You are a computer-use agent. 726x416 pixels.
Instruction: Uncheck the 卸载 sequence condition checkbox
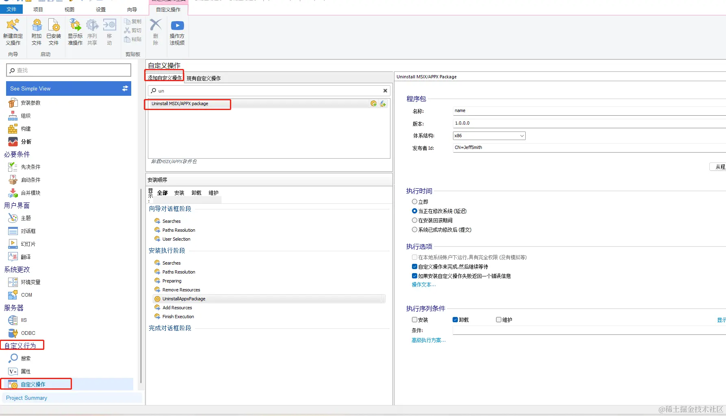[455, 319]
